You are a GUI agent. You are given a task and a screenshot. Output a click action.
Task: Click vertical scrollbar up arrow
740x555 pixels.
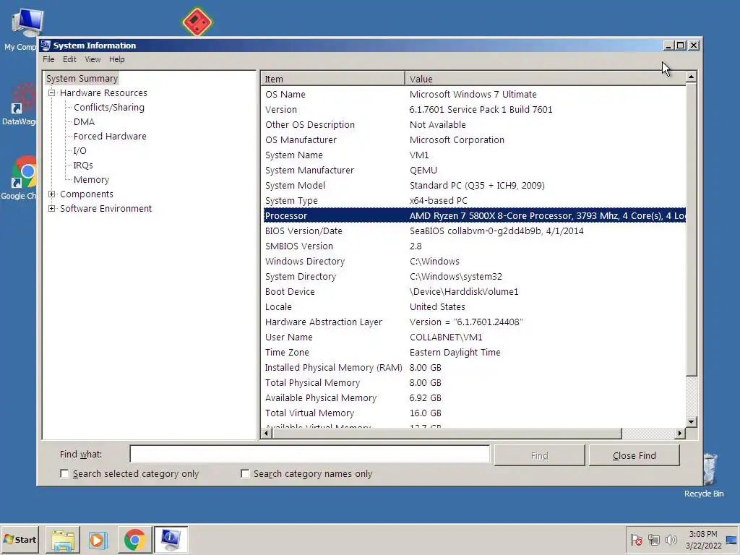691,77
